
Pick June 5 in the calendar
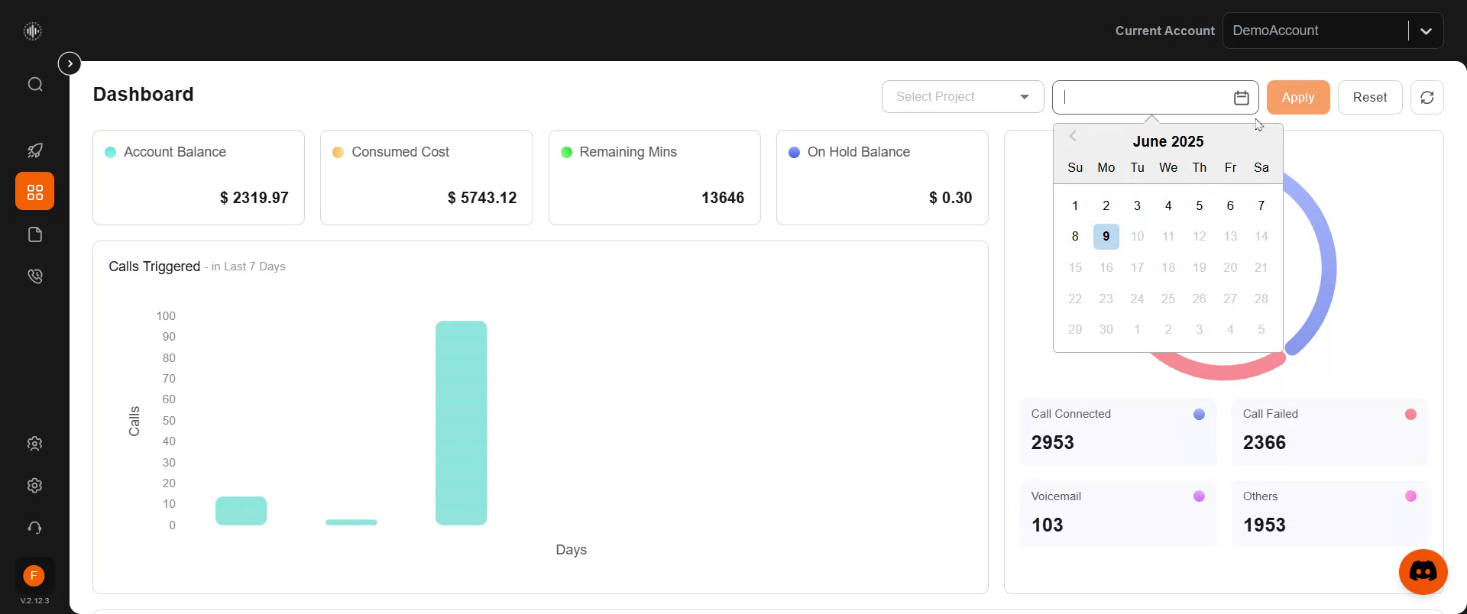click(1199, 205)
